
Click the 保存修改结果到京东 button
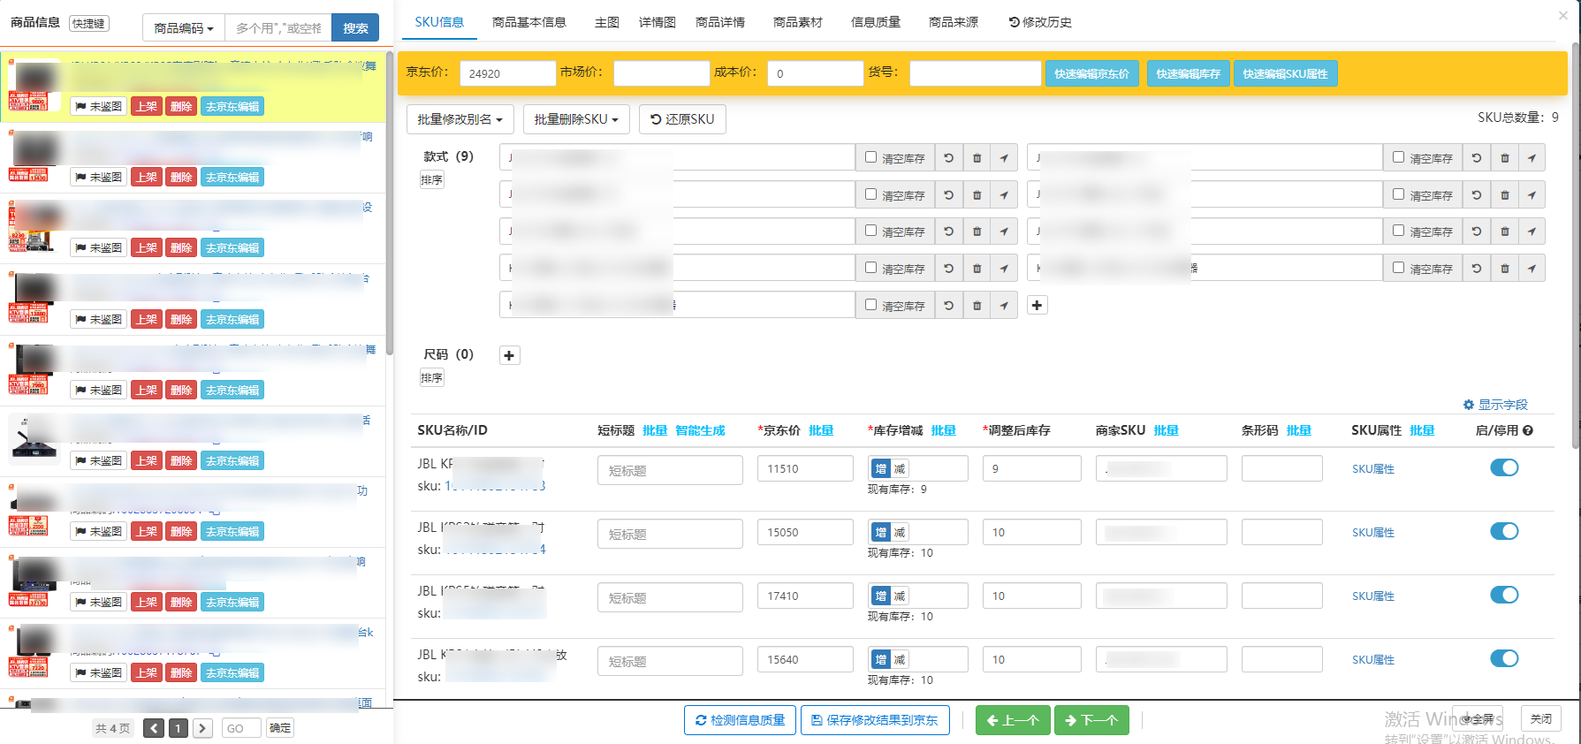tap(875, 720)
